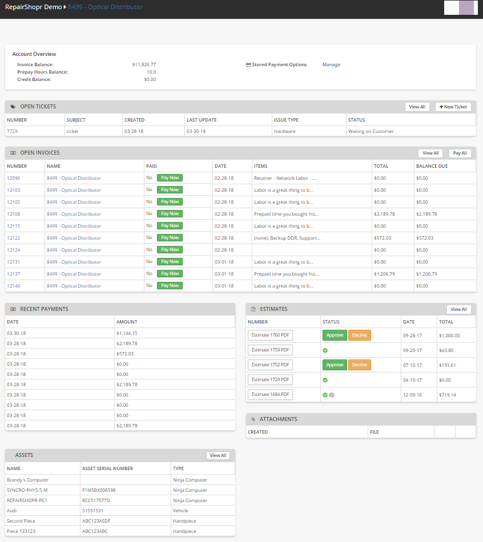Open Estimate 1760 PDF
This screenshot has height=542, width=483.
click(x=270, y=335)
